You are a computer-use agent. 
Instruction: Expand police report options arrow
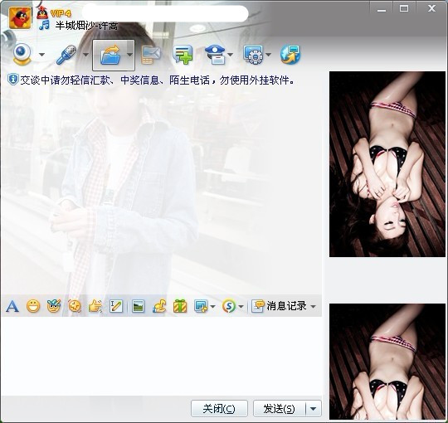[x=231, y=55]
